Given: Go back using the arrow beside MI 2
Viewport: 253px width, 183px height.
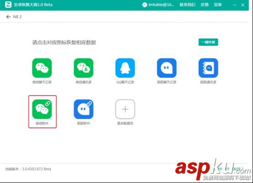Looking at the screenshot, I should click(8, 17).
